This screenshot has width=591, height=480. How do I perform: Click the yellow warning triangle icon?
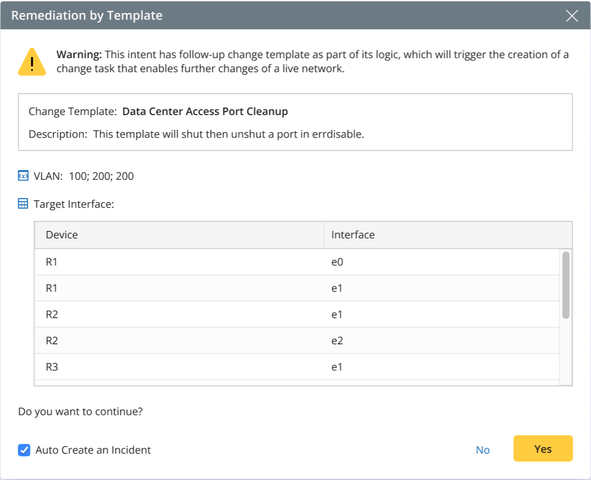[x=31, y=62]
